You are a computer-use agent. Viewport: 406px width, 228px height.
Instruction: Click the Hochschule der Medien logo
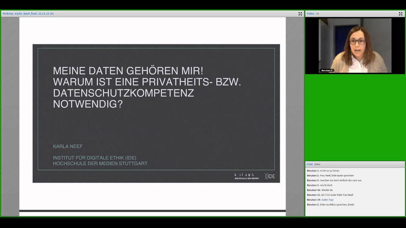click(246, 176)
